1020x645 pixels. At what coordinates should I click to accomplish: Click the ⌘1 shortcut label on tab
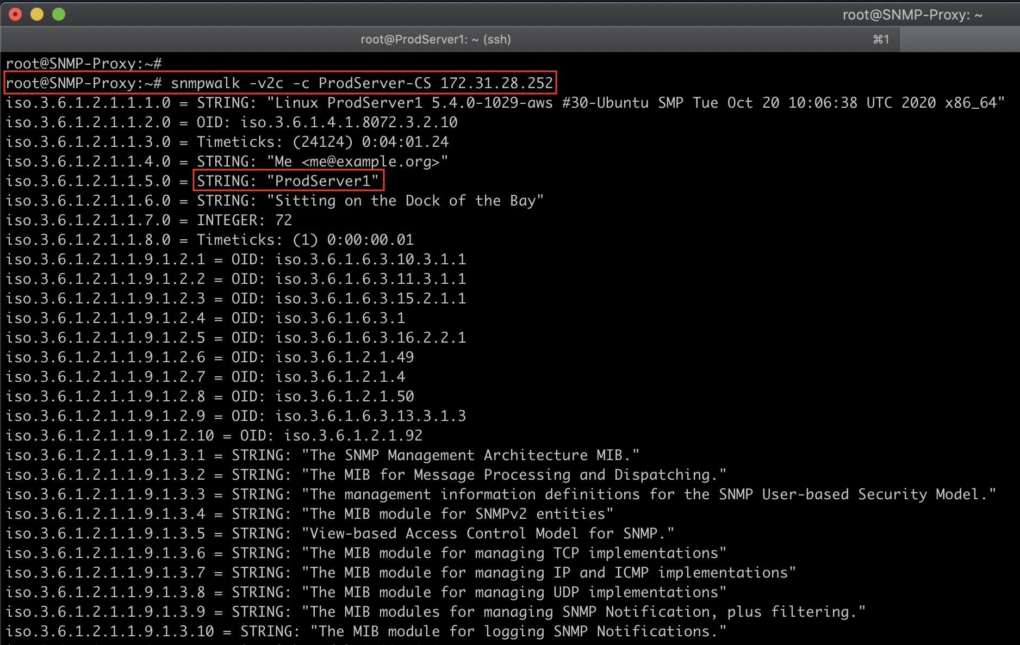pos(881,40)
